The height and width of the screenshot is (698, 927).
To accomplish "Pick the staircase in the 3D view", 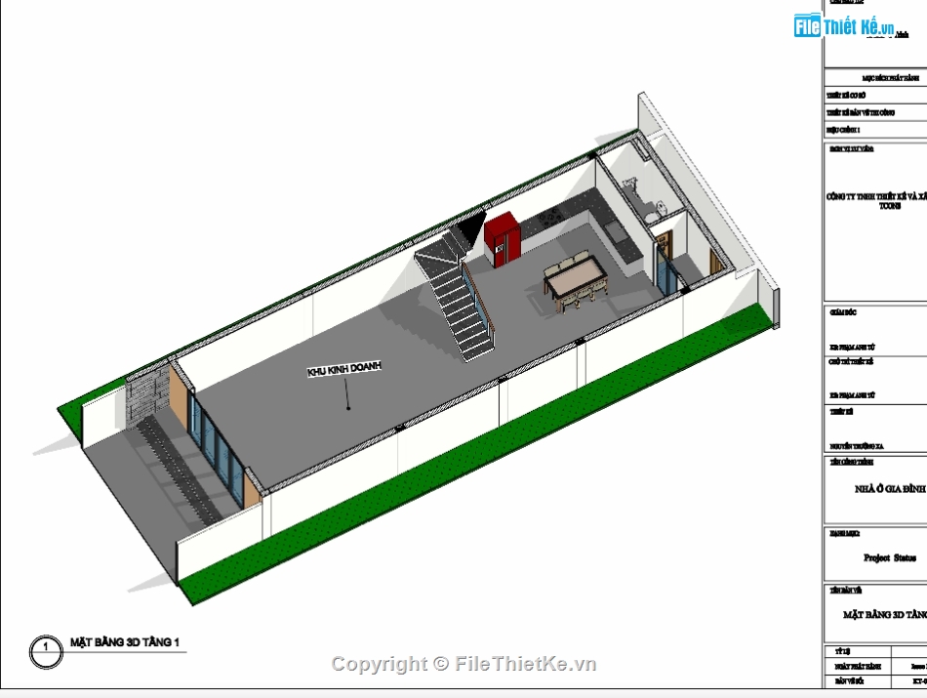I will tap(459, 292).
